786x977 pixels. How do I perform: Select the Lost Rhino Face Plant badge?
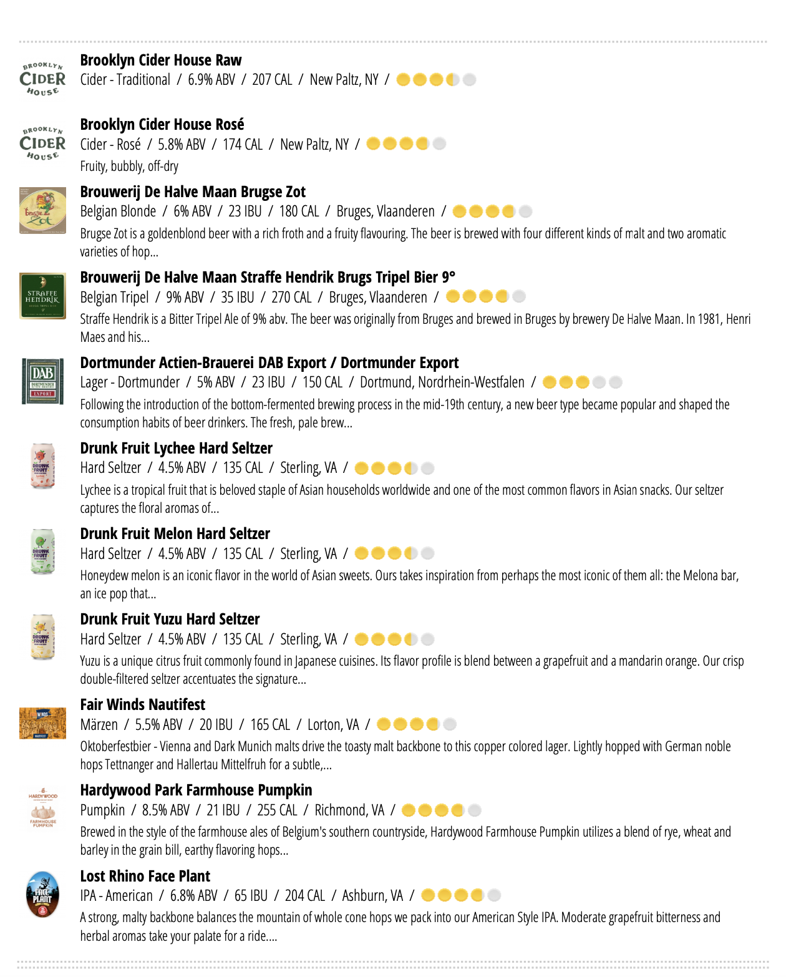(x=42, y=894)
